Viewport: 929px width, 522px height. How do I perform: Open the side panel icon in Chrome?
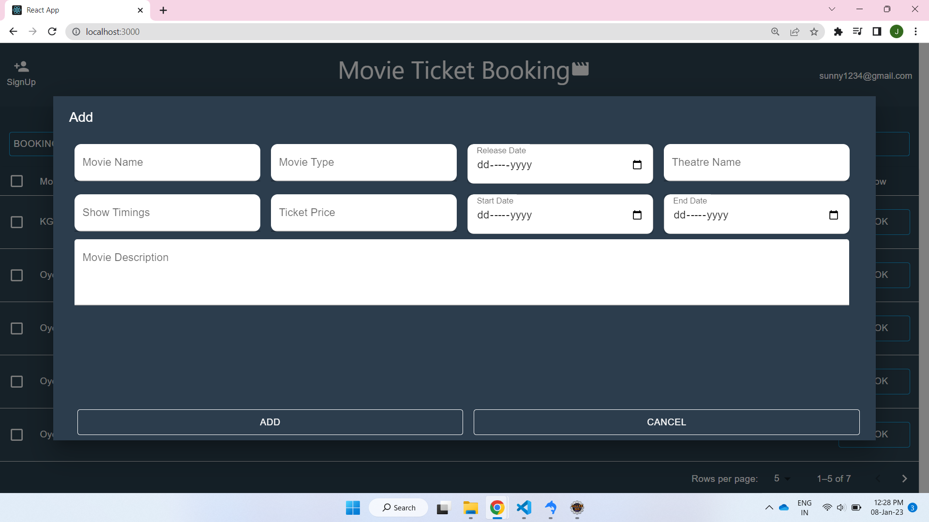(x=877, y=31)
